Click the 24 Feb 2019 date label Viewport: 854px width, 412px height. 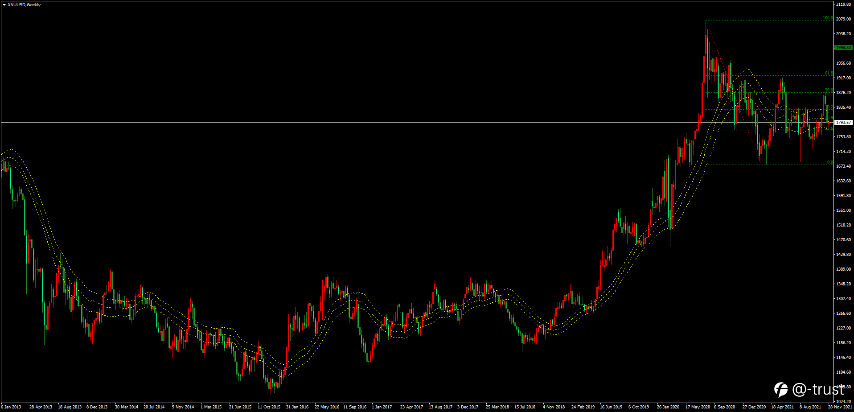(583, 407)
